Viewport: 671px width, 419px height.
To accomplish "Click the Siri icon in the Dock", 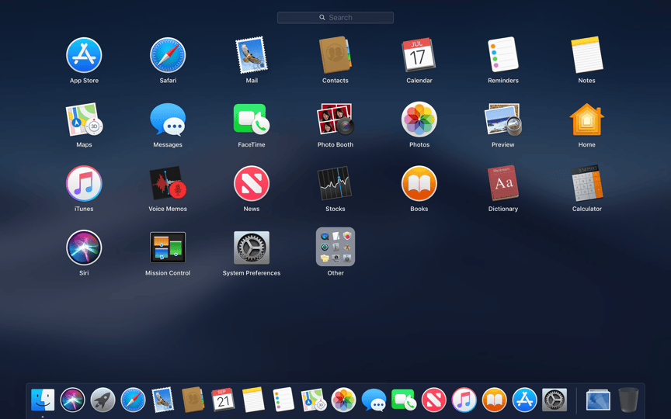I will coord(73,400).
